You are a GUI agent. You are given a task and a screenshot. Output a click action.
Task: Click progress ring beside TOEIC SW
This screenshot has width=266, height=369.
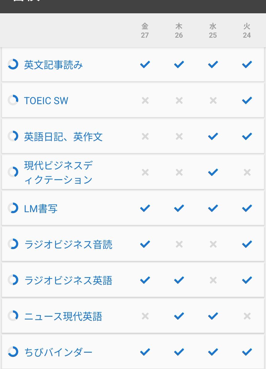click(x=13, y=100)
